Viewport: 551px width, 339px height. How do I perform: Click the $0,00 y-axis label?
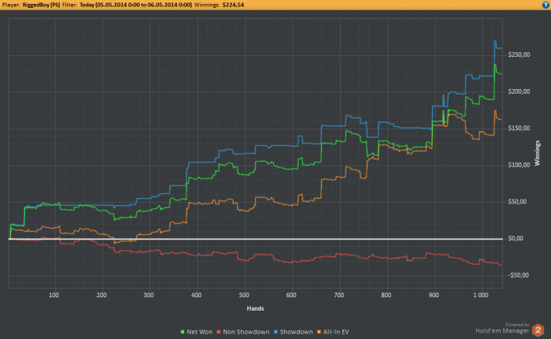516,238
